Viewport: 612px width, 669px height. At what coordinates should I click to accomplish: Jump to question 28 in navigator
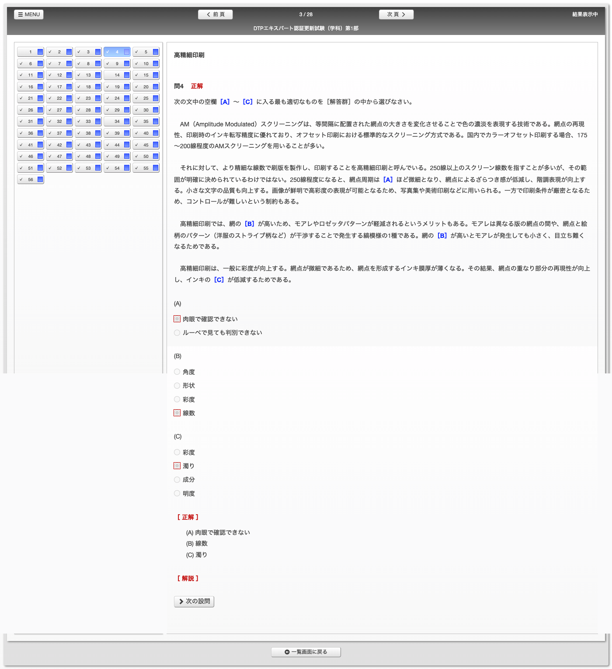[x=88, y=110]
